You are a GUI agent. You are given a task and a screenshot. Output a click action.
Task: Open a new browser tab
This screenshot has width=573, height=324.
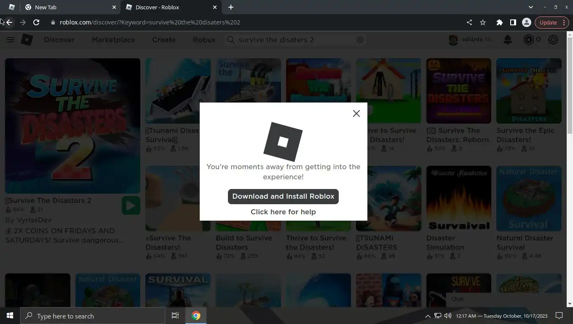(x=231, y=7)
